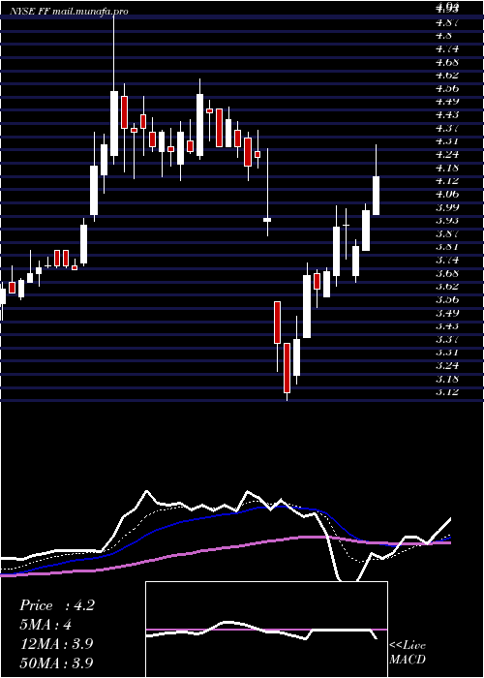Click the 4.68 price axis label
484x678 pixels.
[x=446, y=62]
